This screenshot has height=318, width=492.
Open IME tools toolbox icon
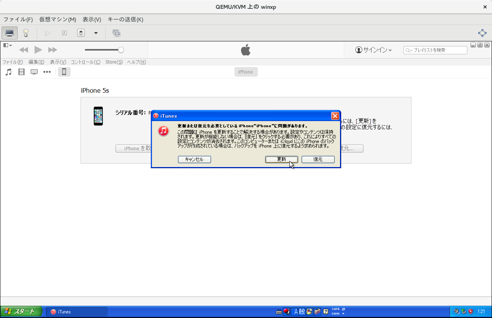coord(317,312)
